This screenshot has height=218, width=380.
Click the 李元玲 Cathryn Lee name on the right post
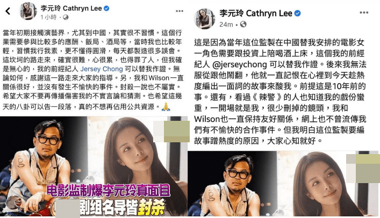pos(256,13)
